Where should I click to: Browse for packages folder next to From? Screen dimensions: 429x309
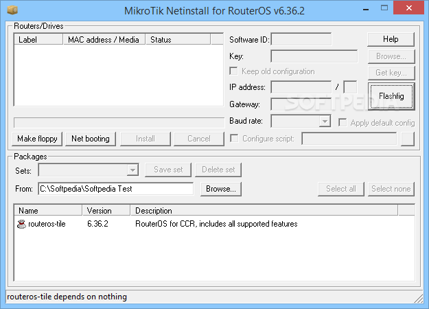[221, 189]
